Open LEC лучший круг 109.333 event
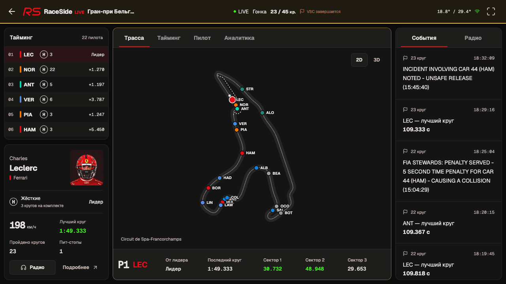506x284 pixels. coord(449,120)
